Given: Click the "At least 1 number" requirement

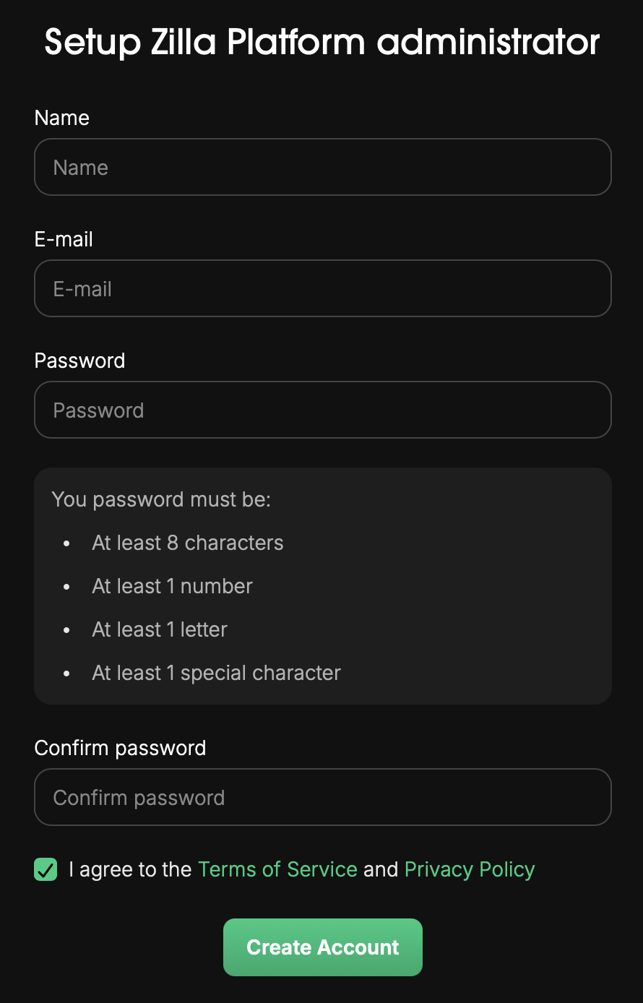Looking at the screenshot, I should [172, 586].
